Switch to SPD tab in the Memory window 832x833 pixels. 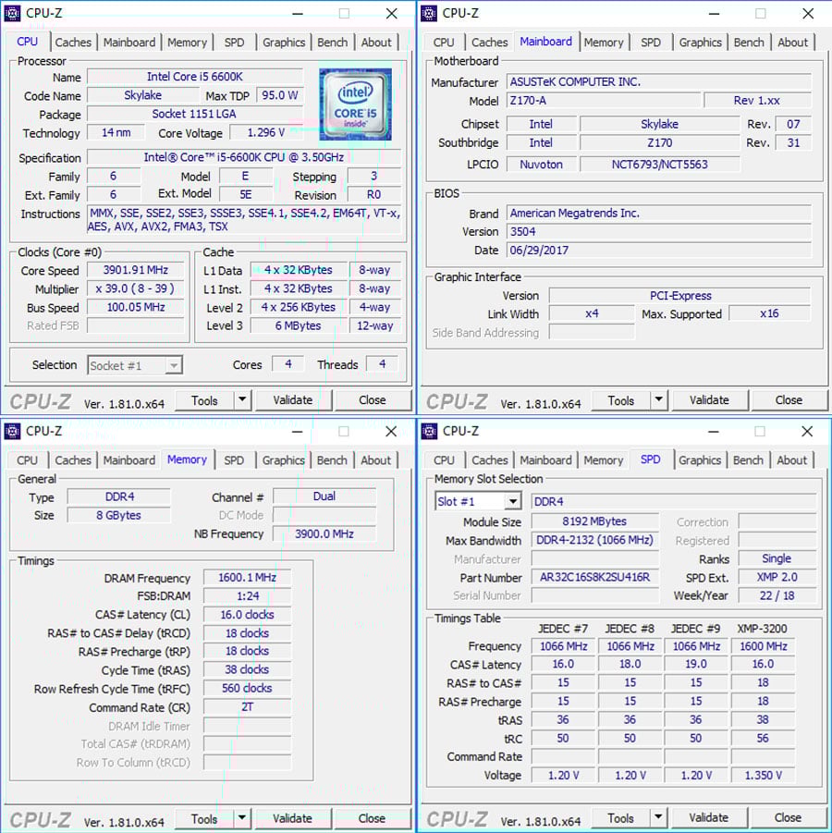pos(234,460)
